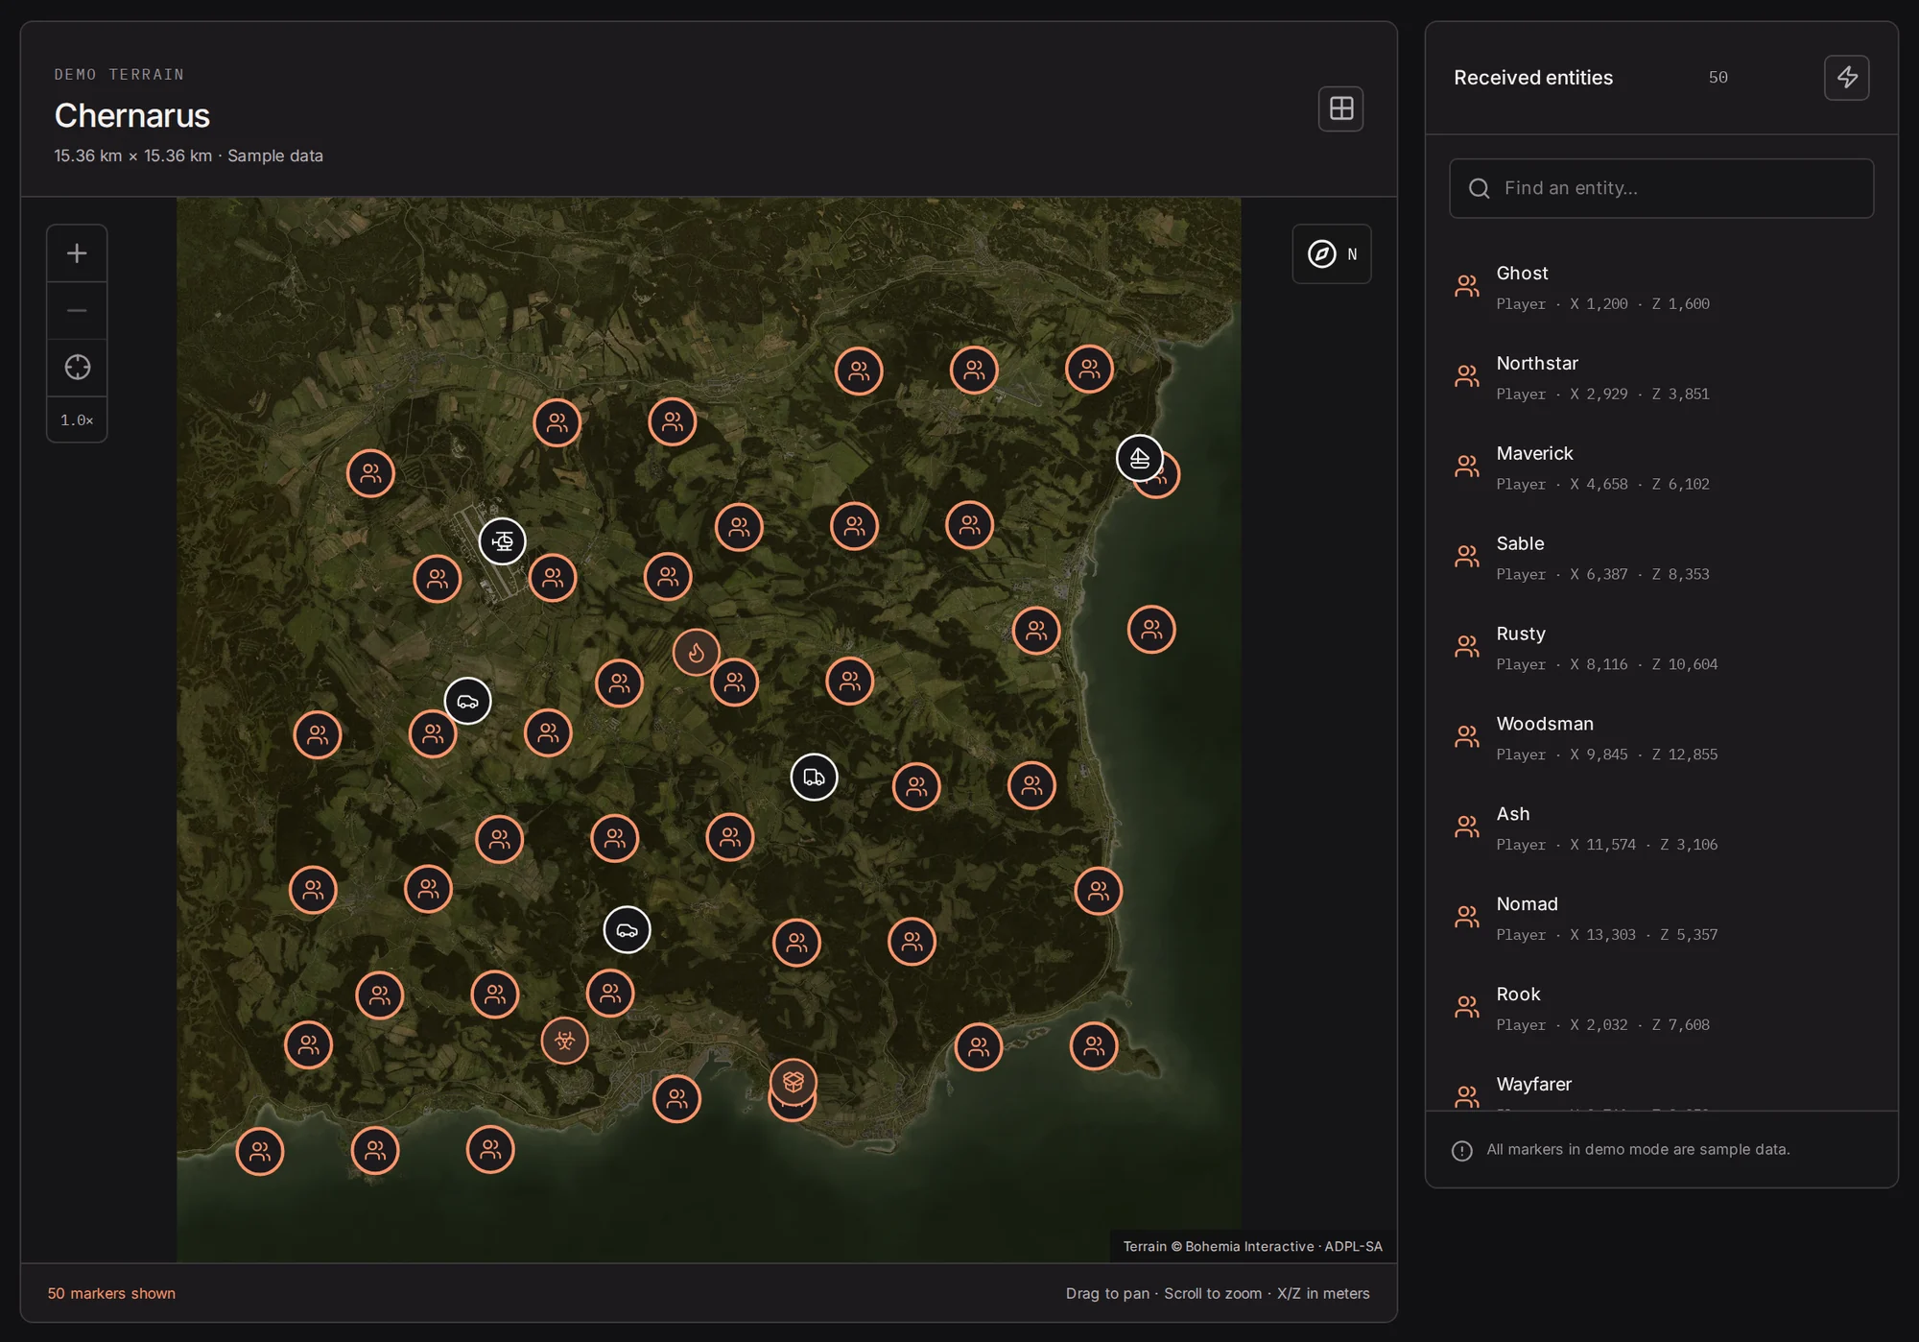
Task: Recenter map with crosshair button
Action: pyautogui.click(x=77, y=368)
